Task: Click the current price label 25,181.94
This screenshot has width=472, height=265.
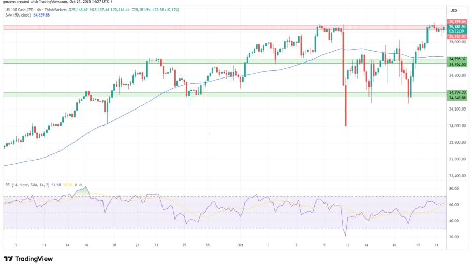Action: 457,27
